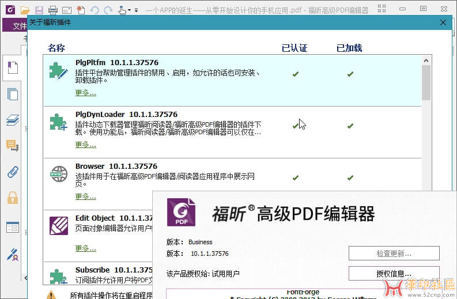Click the 检查更新... button

pyautogui.click(x=394, y=253)
